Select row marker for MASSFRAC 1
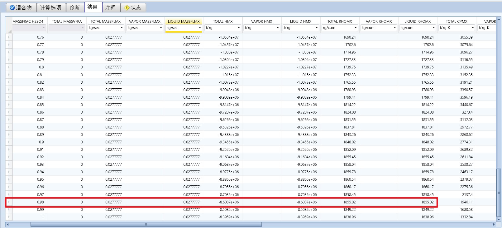Image resolution: width=502 pixels, height=228 pixels. tap(9, 217)
